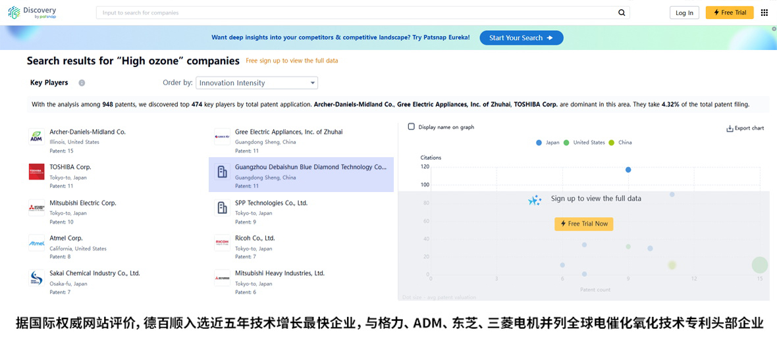Click the TOSHIBA red logo
The image size is (777, 342).
pos(37,172)
